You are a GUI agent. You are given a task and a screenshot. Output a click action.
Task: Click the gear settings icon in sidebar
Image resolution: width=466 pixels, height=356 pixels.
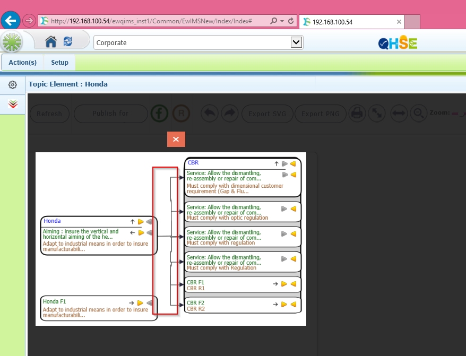tap(13, 85)
